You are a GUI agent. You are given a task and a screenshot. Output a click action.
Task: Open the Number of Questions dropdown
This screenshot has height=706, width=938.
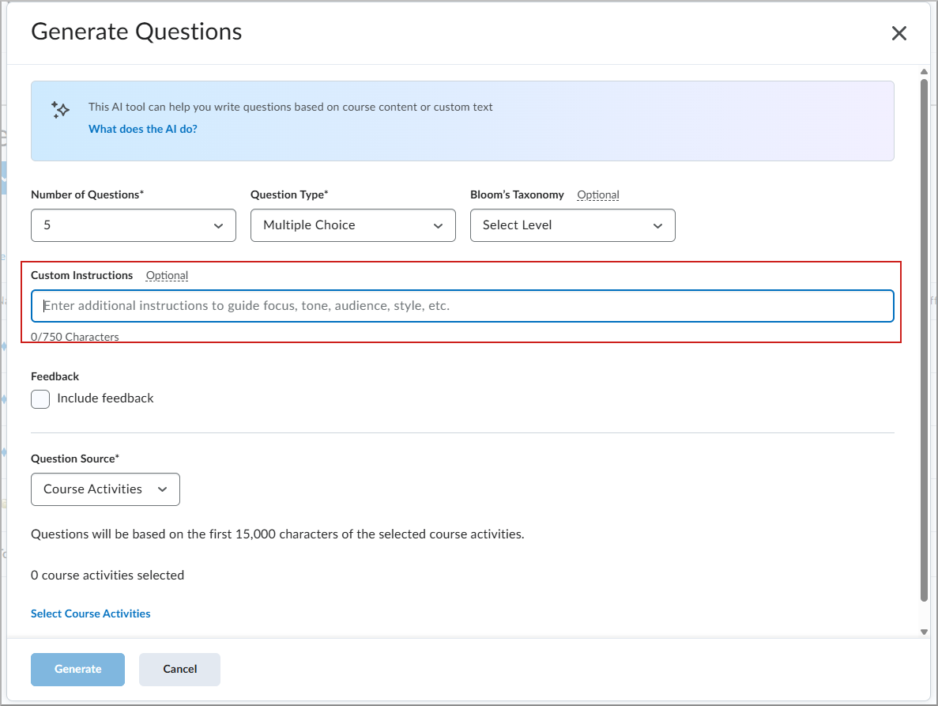(133, 225)
